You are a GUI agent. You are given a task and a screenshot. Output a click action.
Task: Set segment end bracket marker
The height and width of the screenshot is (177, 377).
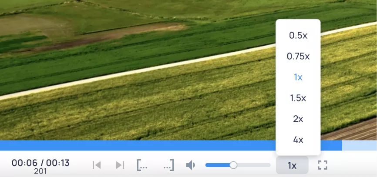point(168,165)
